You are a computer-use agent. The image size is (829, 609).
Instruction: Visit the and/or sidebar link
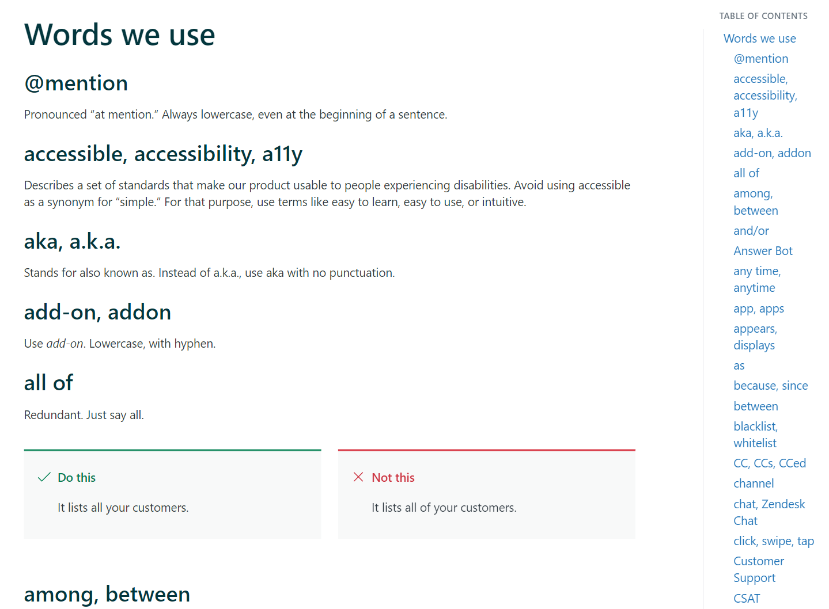pyautogui.click(x=751, y=230)
